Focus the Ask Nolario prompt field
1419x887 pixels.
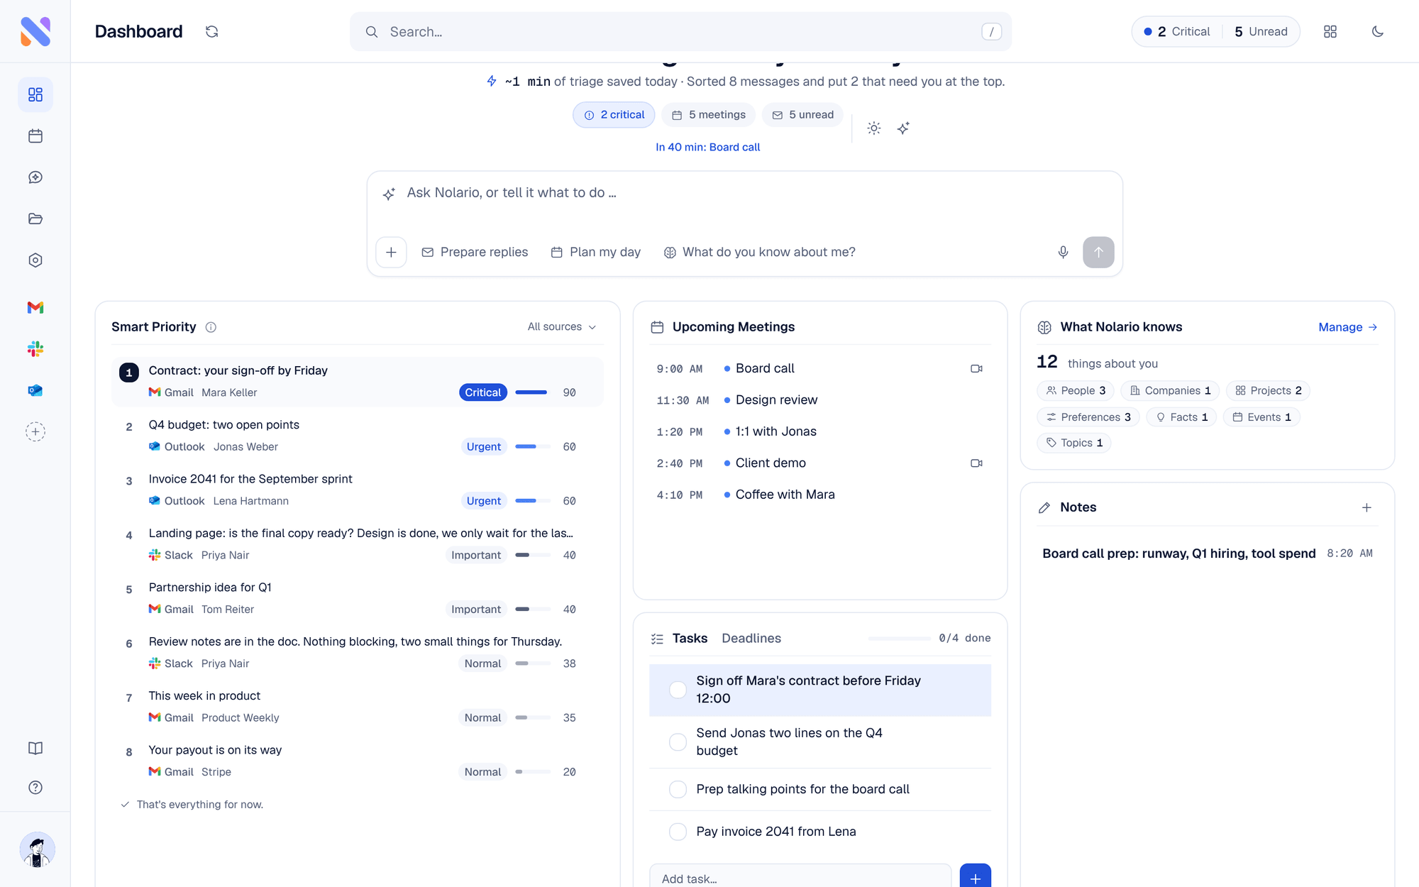click(745, 193)
